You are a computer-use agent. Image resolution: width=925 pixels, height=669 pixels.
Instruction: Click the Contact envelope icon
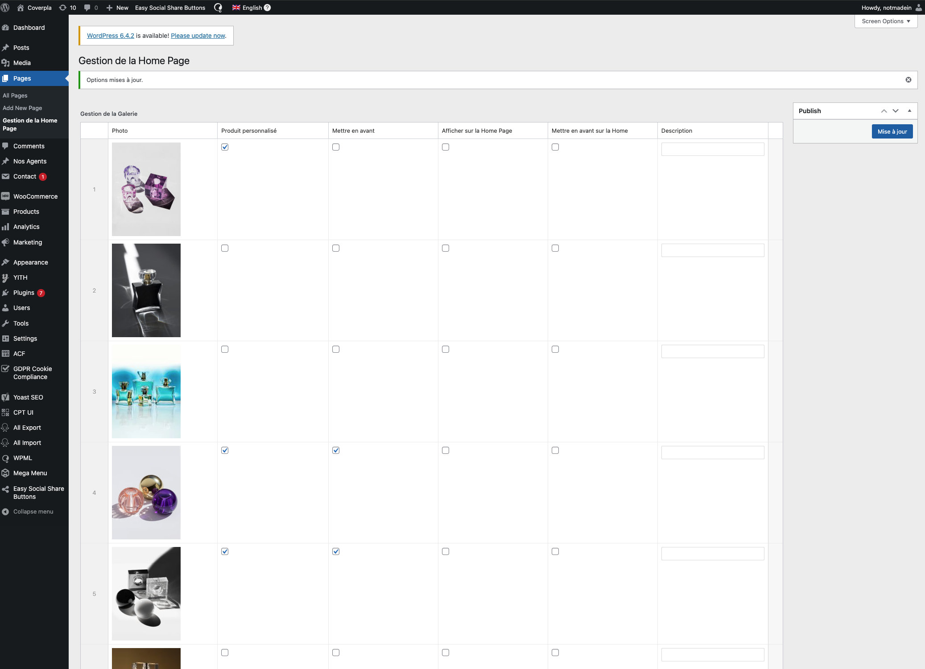[x=6, y=176]
